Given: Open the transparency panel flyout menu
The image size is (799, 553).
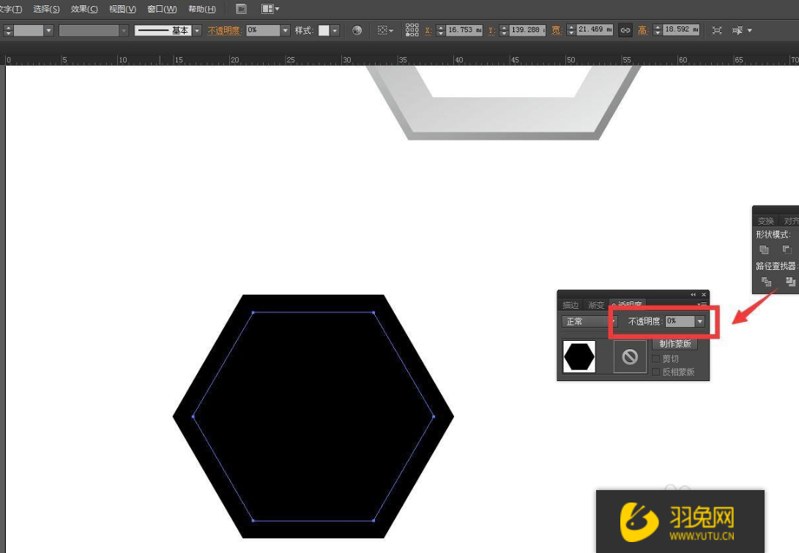Looking at the screenshot, I should pyautogui.click(x=702, y=304).
